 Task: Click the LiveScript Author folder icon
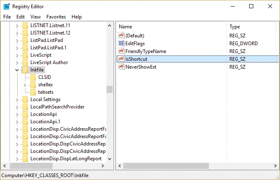25,62
